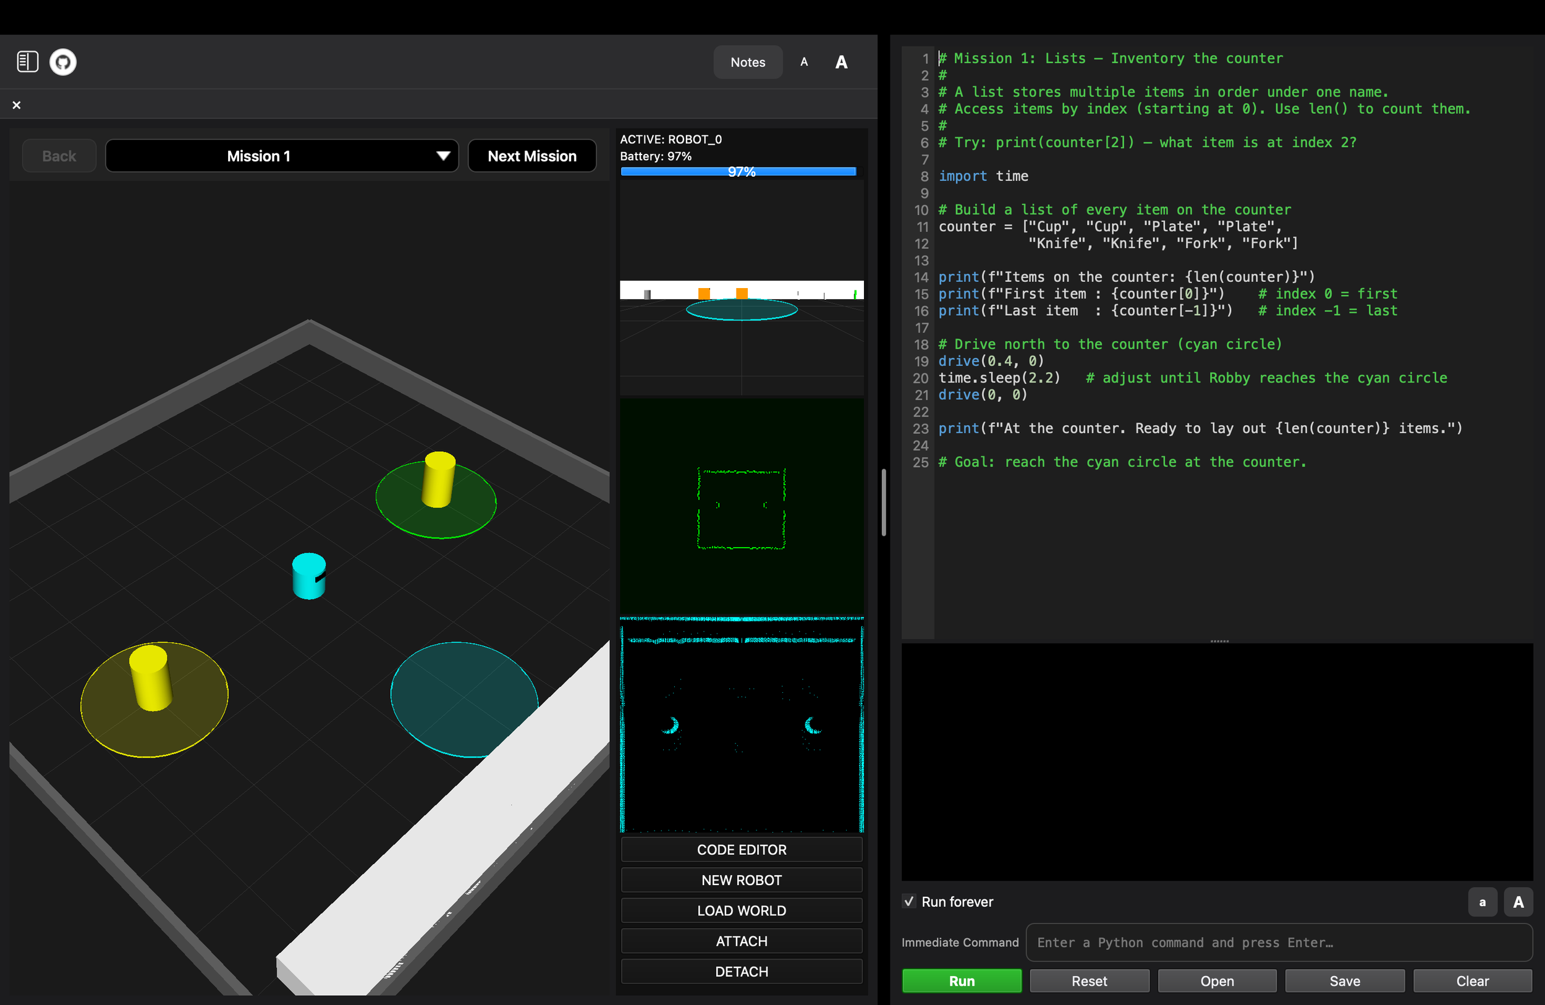Image resolution: width=1545 pixels, height=1005 pixels.
Task: Increase font size with large A
Action: [840, 62]
